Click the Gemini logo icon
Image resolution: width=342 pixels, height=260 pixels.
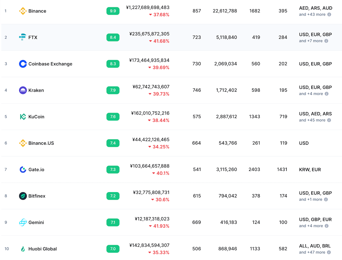(23, 223)
